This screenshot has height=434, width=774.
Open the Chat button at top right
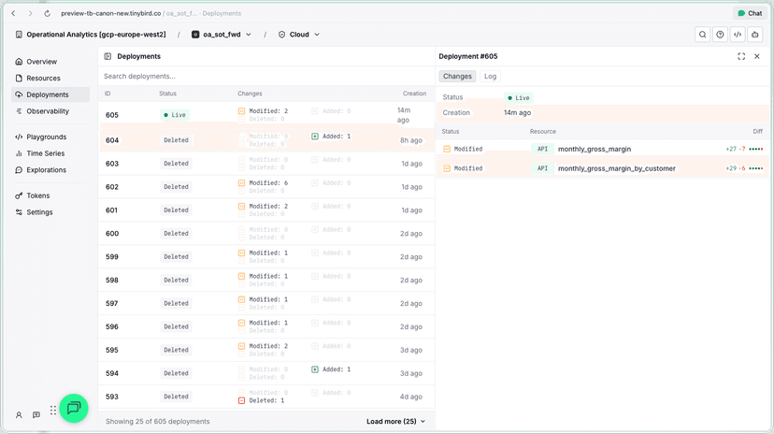(750, 13)
